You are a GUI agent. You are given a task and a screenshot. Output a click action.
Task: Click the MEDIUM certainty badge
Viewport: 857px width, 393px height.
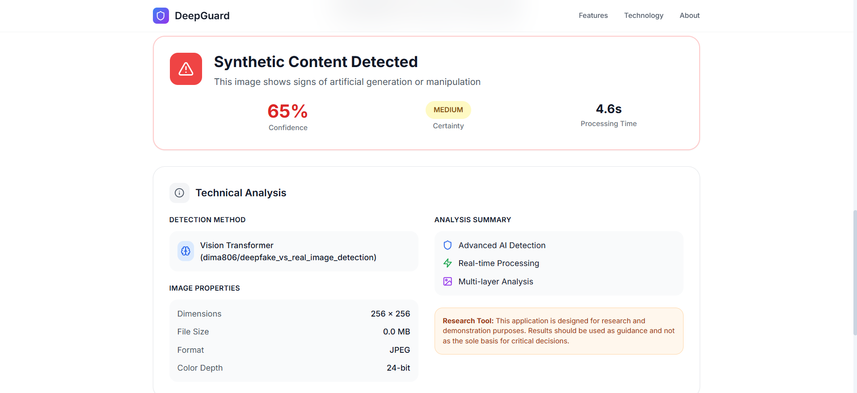[x=448, y=110]
